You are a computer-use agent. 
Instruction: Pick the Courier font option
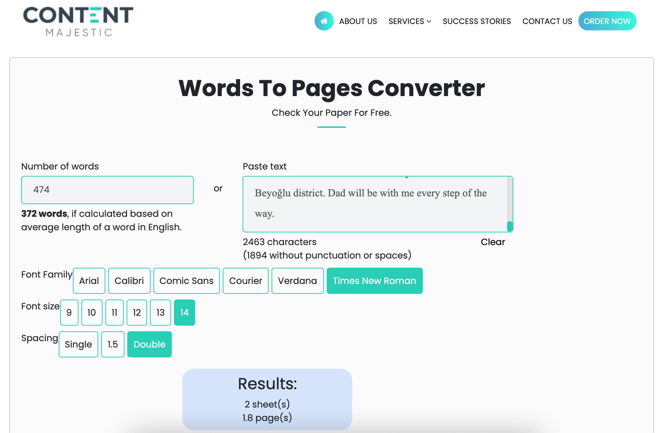245,281
